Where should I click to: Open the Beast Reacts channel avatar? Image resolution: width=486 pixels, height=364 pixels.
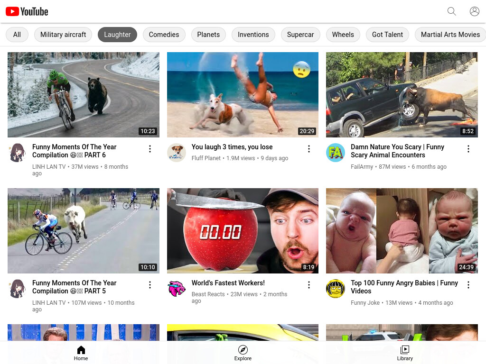point(177,289)
